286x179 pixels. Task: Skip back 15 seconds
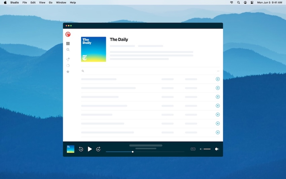point(81,149)
